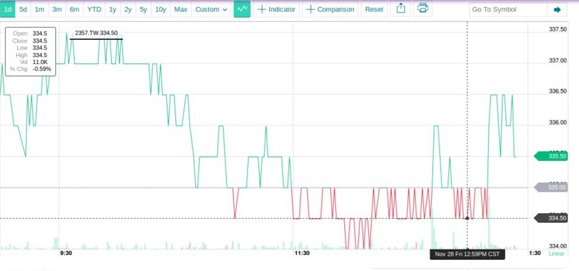Screen dimensions: 579x271
Task: Switch to the 5d range
Action: pyautogui.click(x=23, y=9)
